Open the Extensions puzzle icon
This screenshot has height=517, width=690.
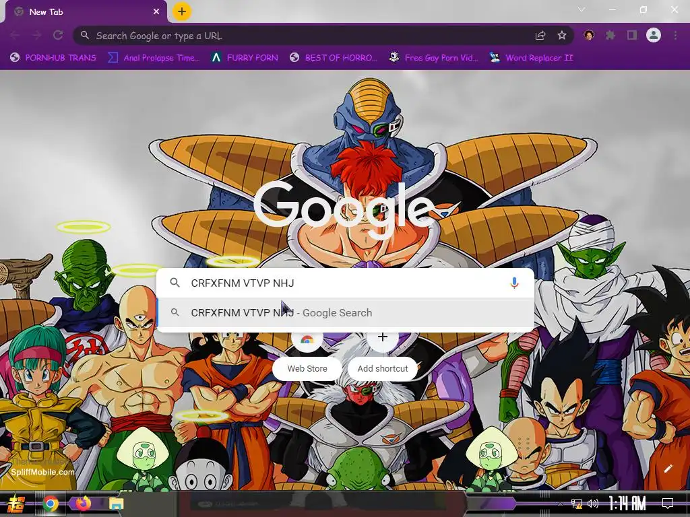pyautogui.click(x=610, y=35)
